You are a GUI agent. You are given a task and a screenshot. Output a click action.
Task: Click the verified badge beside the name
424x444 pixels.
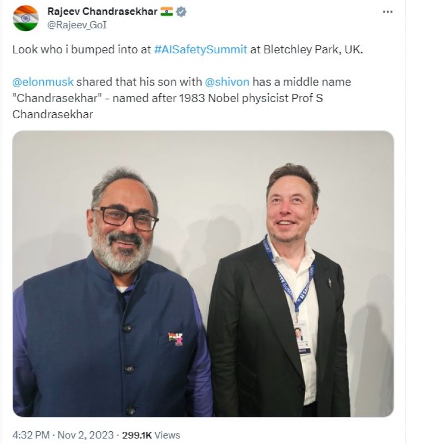[x=181, y=12]
